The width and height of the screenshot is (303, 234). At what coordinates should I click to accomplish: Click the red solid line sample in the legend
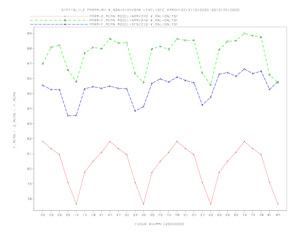59,16
